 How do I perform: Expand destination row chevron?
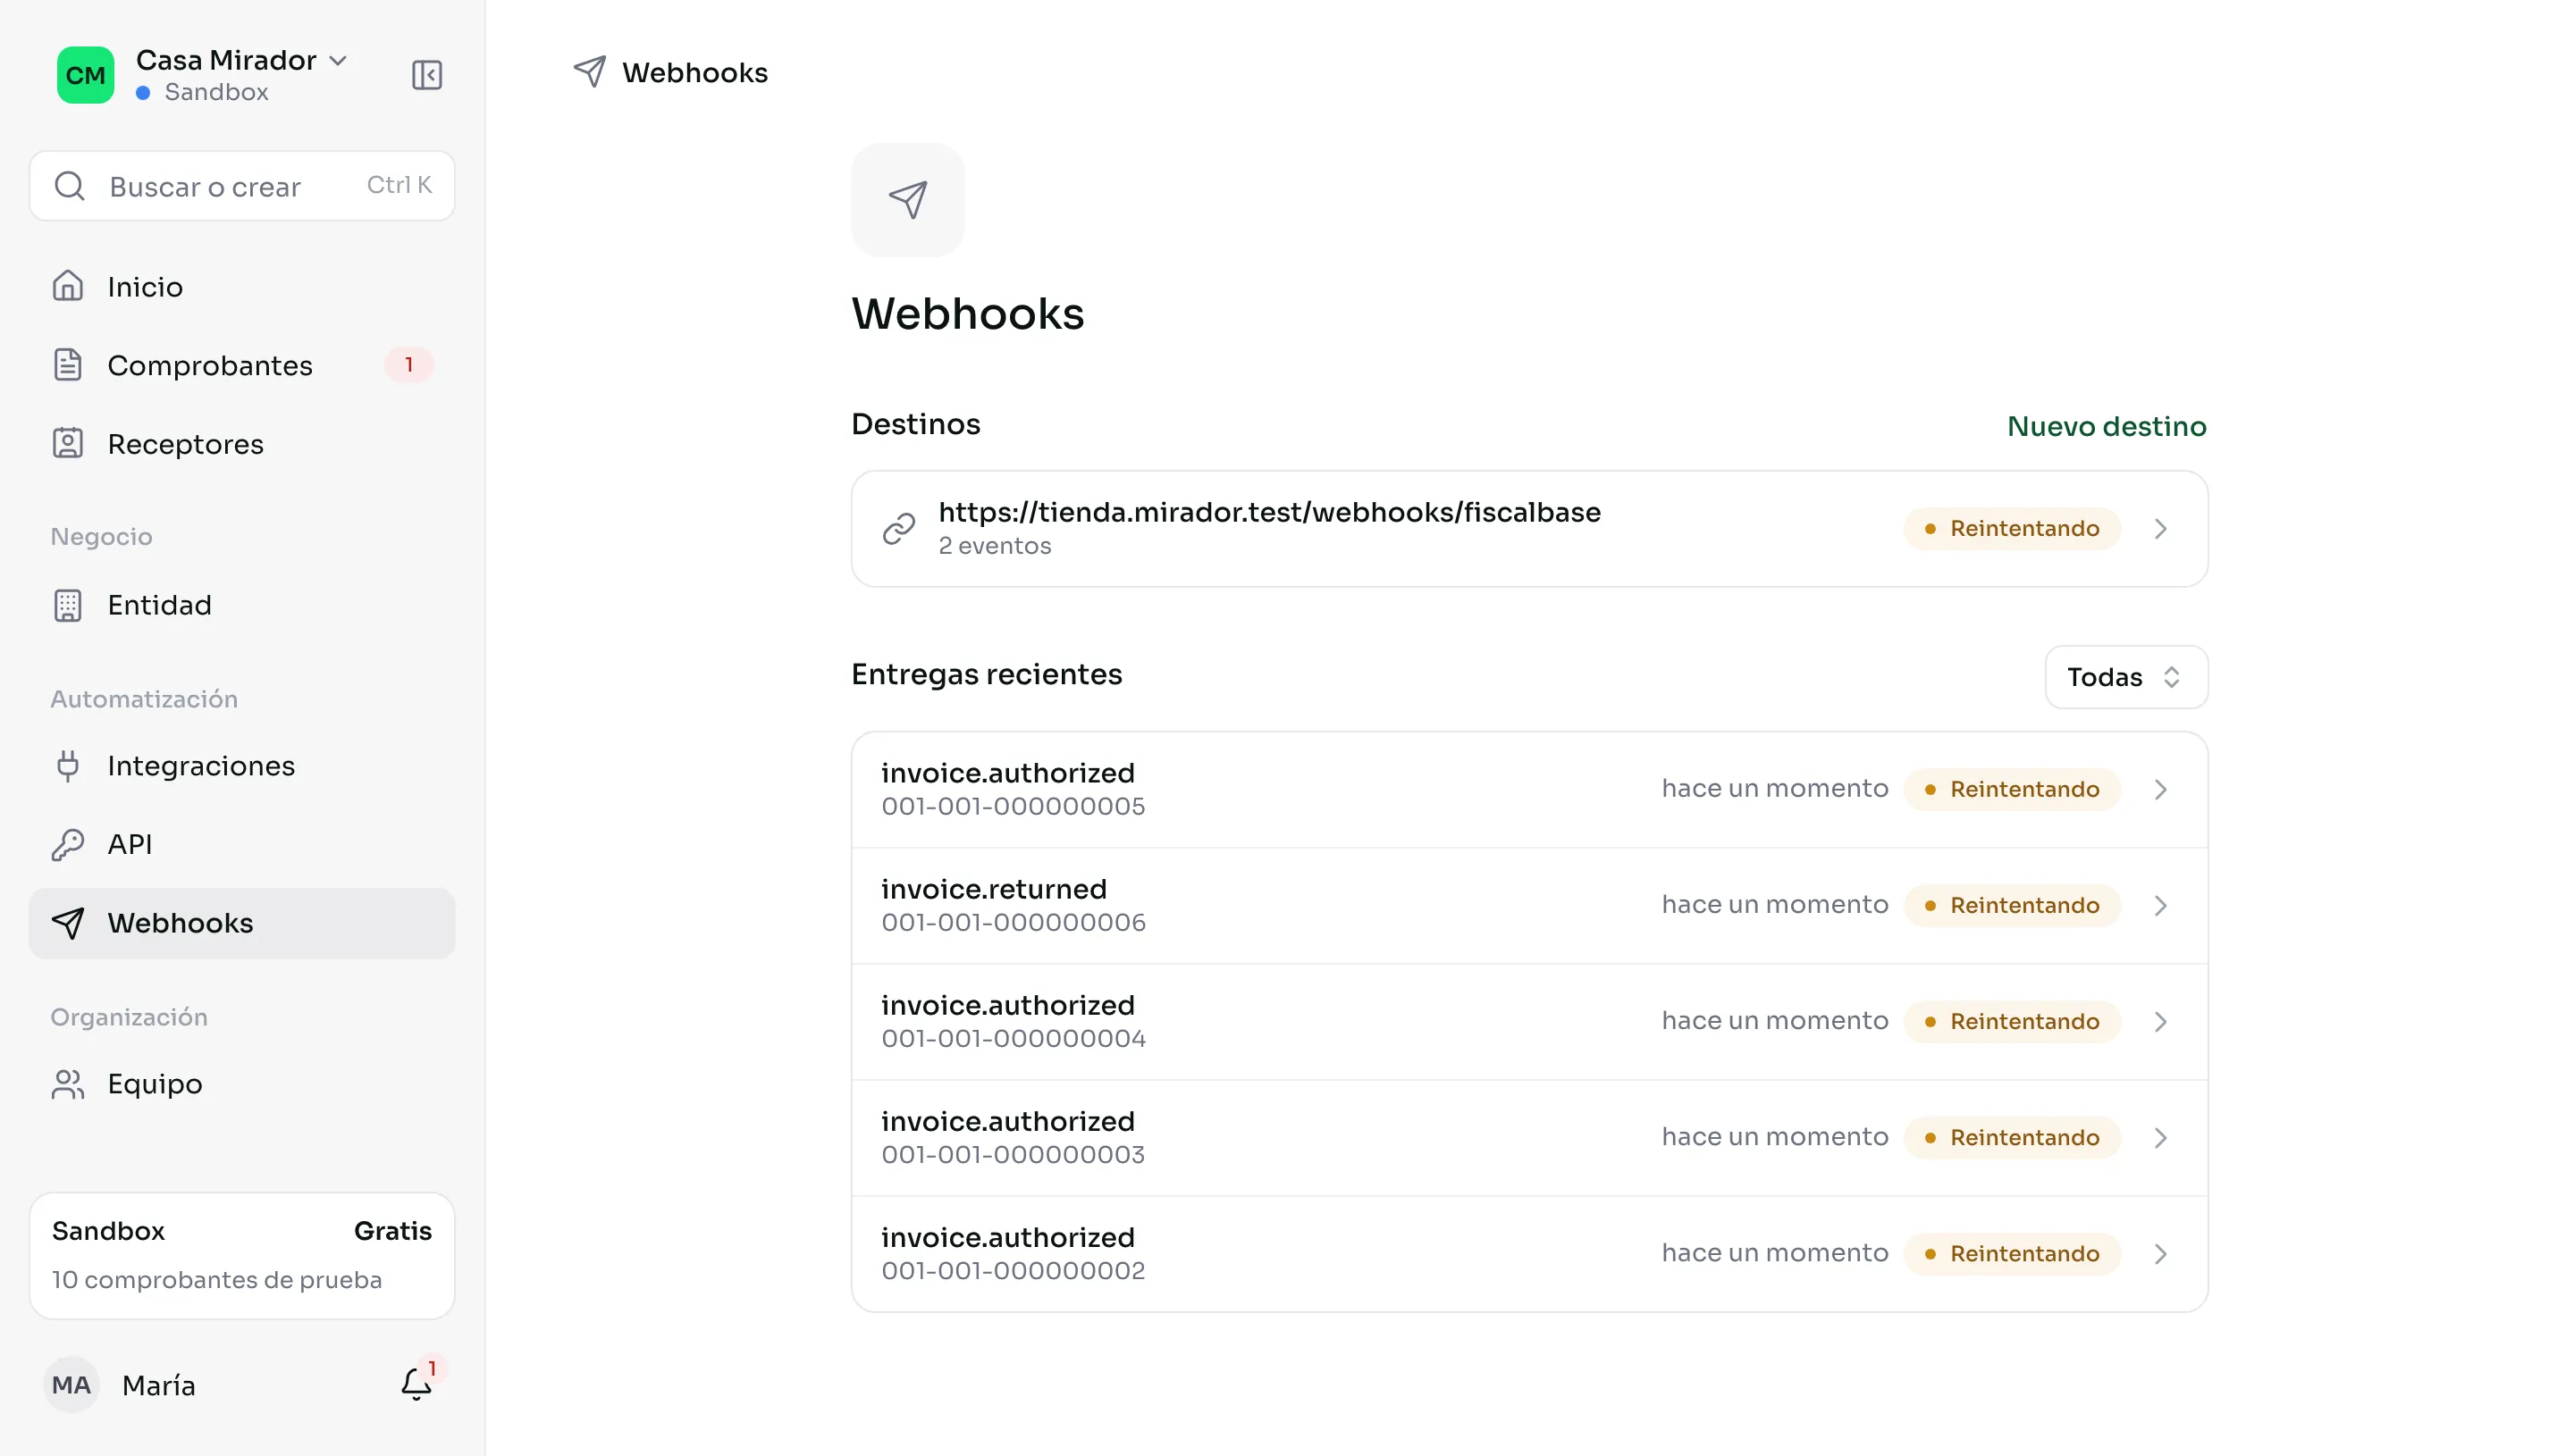pos(2161,528)
